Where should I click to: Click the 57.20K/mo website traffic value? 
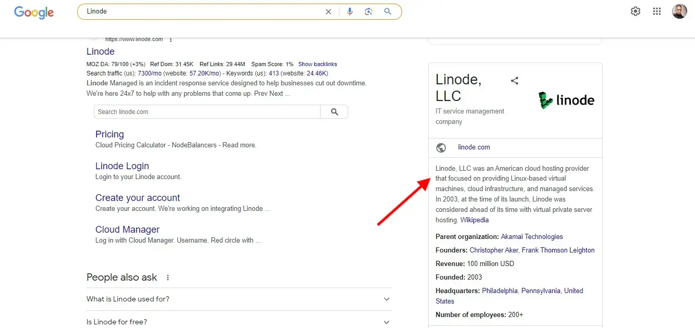pos(205,73)
